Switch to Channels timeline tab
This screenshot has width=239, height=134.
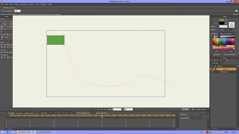click(x=11, y=113)
